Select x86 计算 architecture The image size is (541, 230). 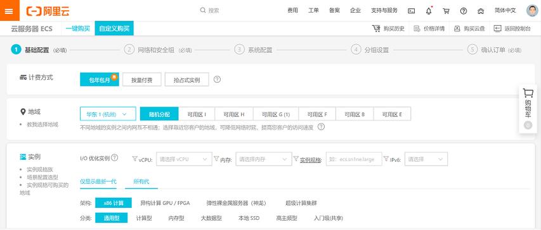click(x=114, y=203)
